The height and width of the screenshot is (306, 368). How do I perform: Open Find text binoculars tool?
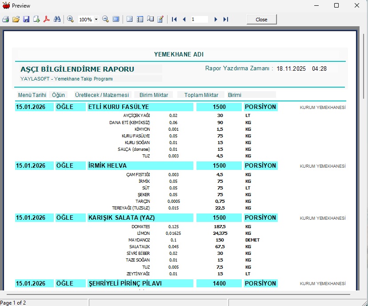tap(57, 20)
